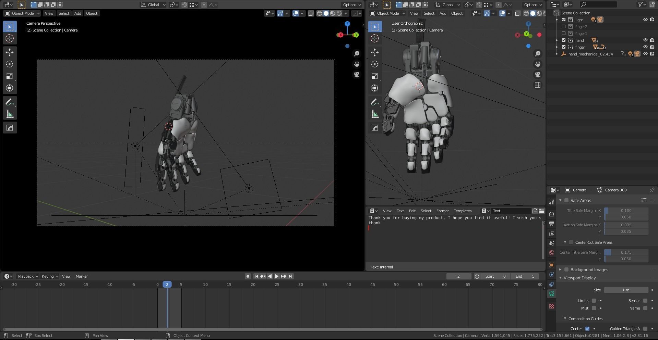Toggle Limits checkbox in Viewport Display

point(594,301)
